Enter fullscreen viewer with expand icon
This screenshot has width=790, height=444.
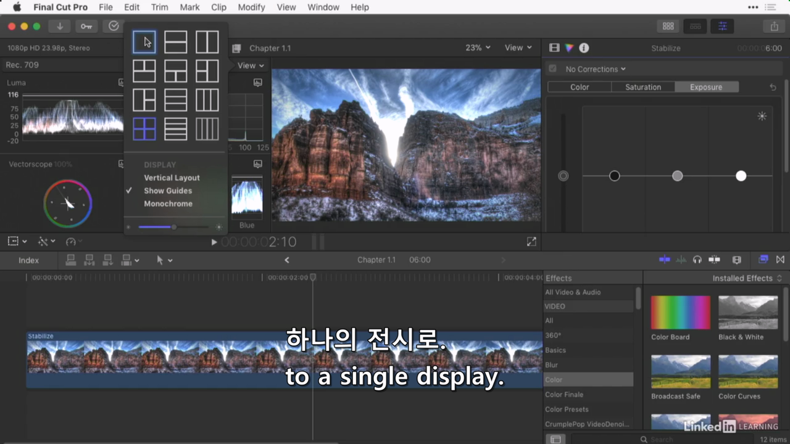[x=531, y=242]
